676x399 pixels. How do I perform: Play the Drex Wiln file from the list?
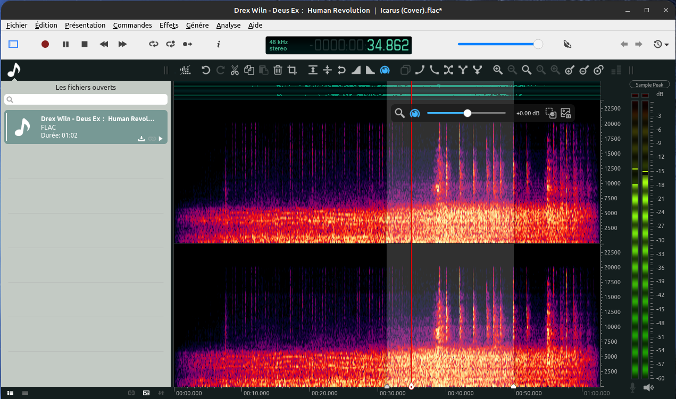(161, 139)
